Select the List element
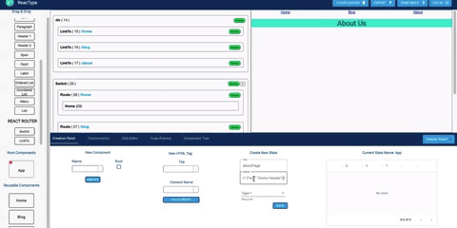Viewport: 457px width, 228px height. [25, 111]
